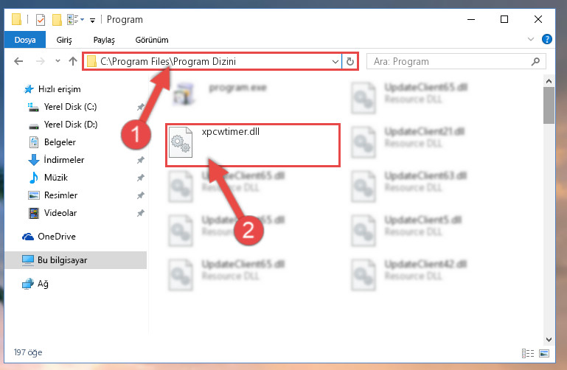Open the recent locations dropdown arrow
The width and height of the screenshot is (567, 370).
pos(58,60)
